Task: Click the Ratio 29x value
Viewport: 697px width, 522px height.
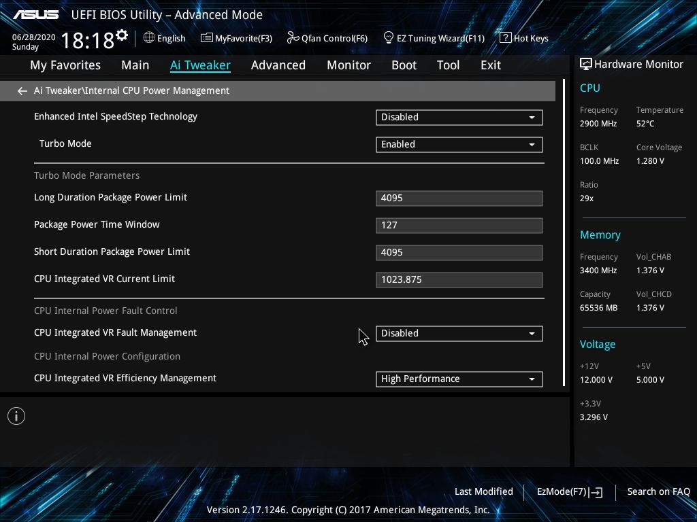Action: [x=586, y=198]
